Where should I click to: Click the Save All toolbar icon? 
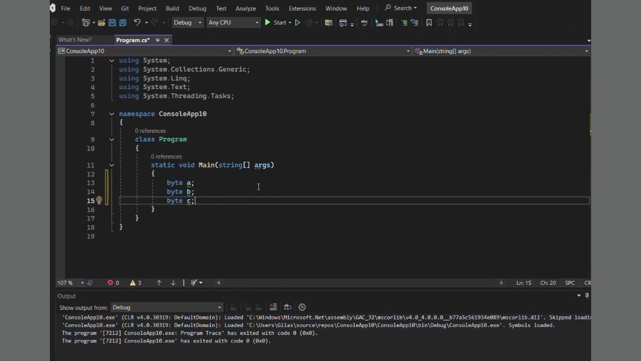click(123, 23)
